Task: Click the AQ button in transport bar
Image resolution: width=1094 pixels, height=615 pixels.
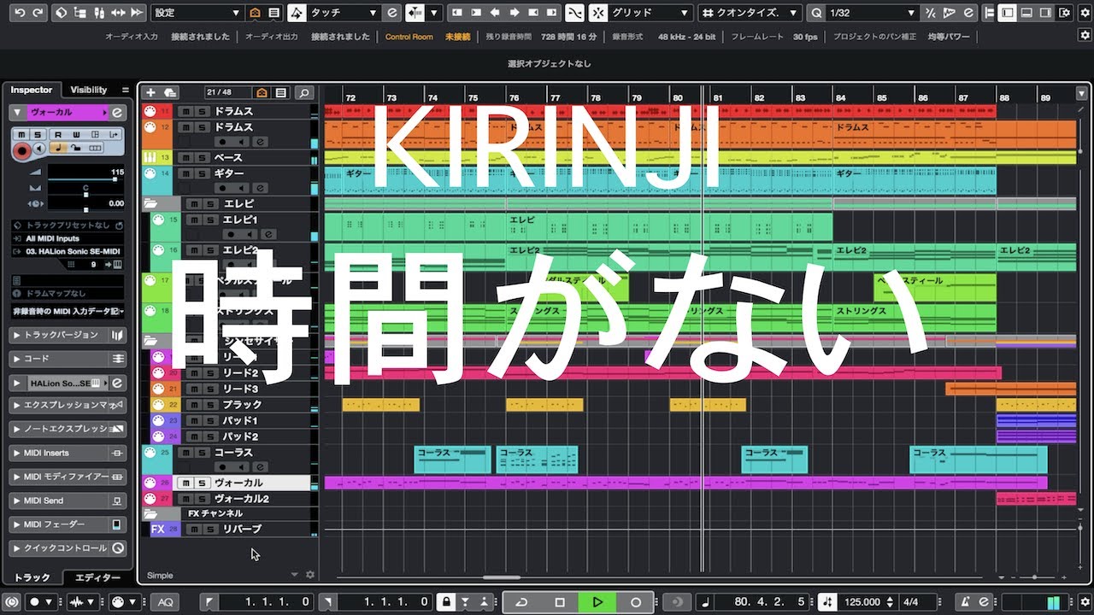Action: [165, 602]
